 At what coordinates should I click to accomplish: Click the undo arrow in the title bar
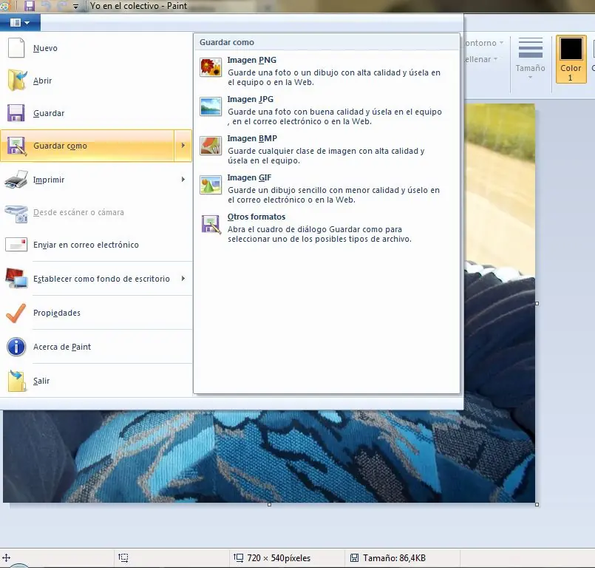46,6
